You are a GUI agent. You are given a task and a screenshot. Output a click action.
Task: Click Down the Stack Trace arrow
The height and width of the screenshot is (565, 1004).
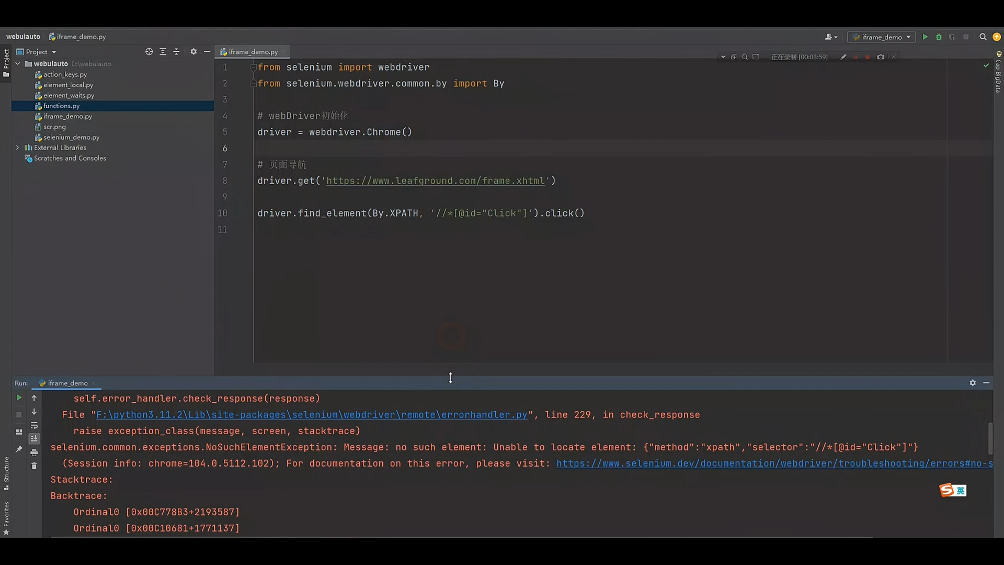pyautogui.click(x=34, y=412)
